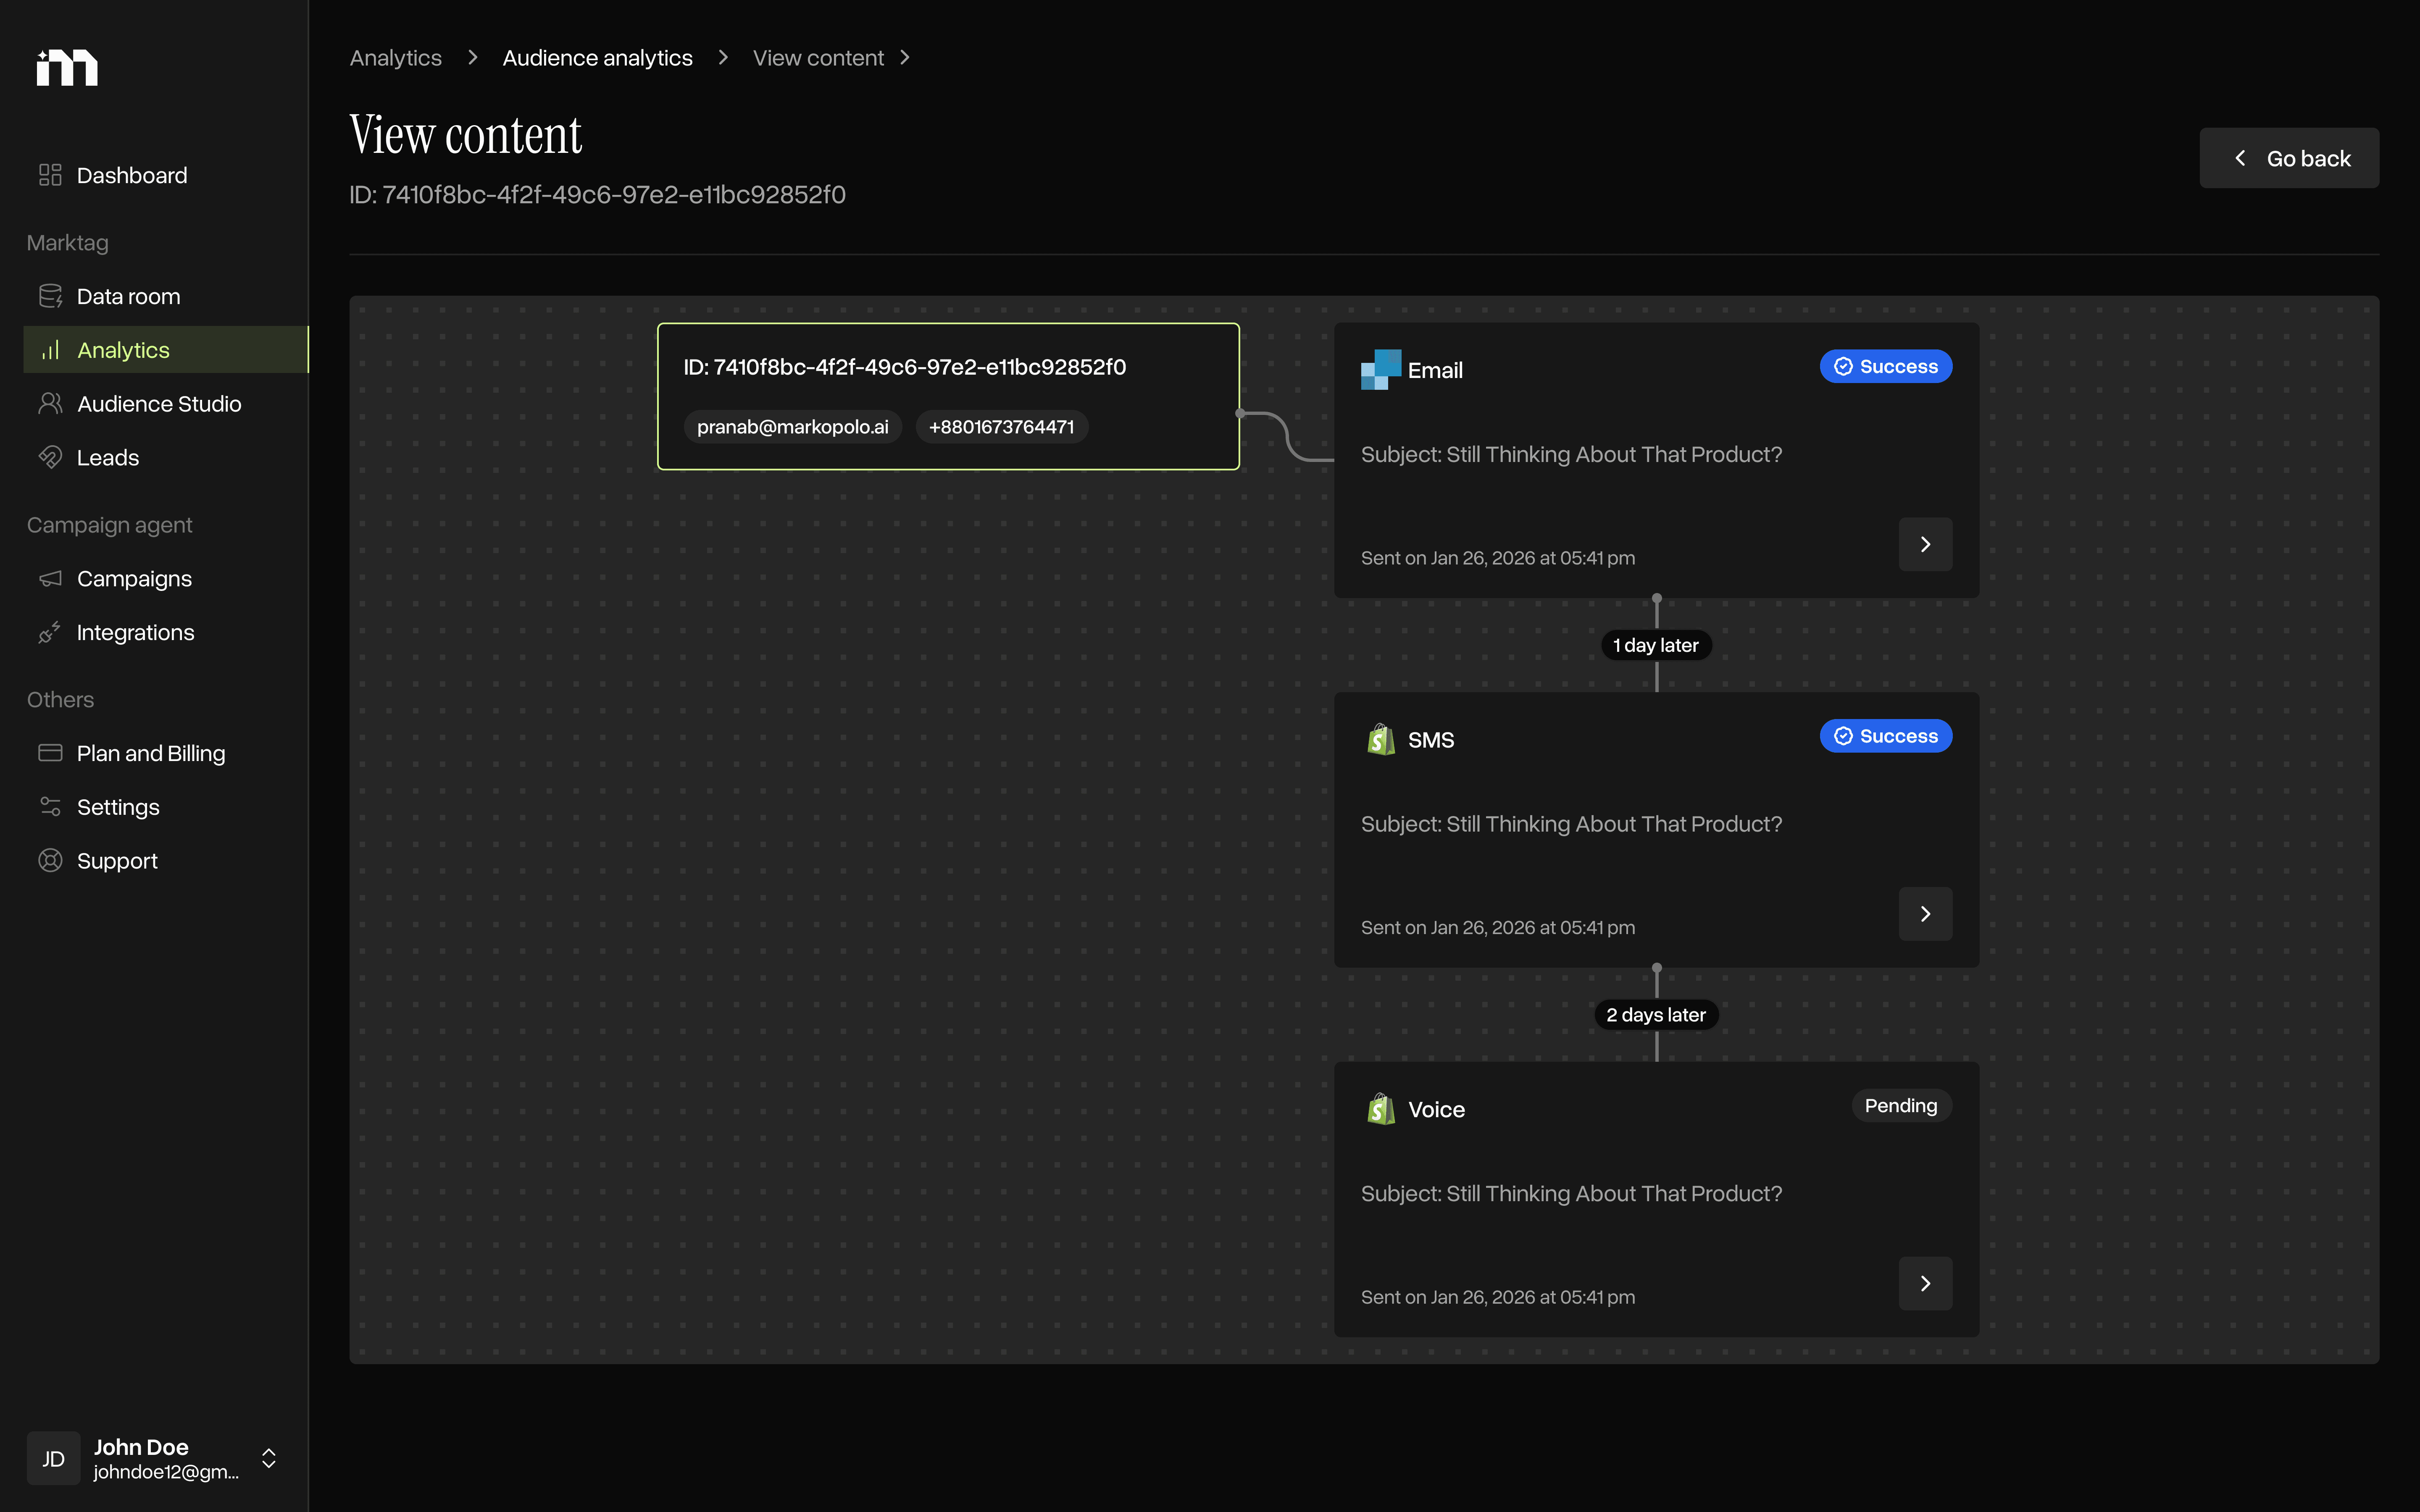Click the 2 days later connector label
Image resolution: width=2420 pixels, height=1512 pixels.
(x=1656, y=1015)
